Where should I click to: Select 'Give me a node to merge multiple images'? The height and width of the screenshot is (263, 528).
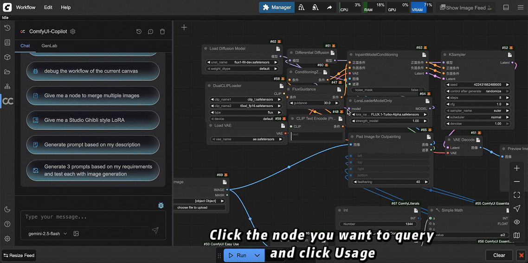click(93, 95)
